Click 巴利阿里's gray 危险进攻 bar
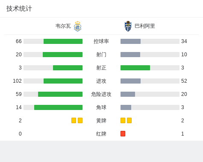203x162 pixels. point(128,94)
